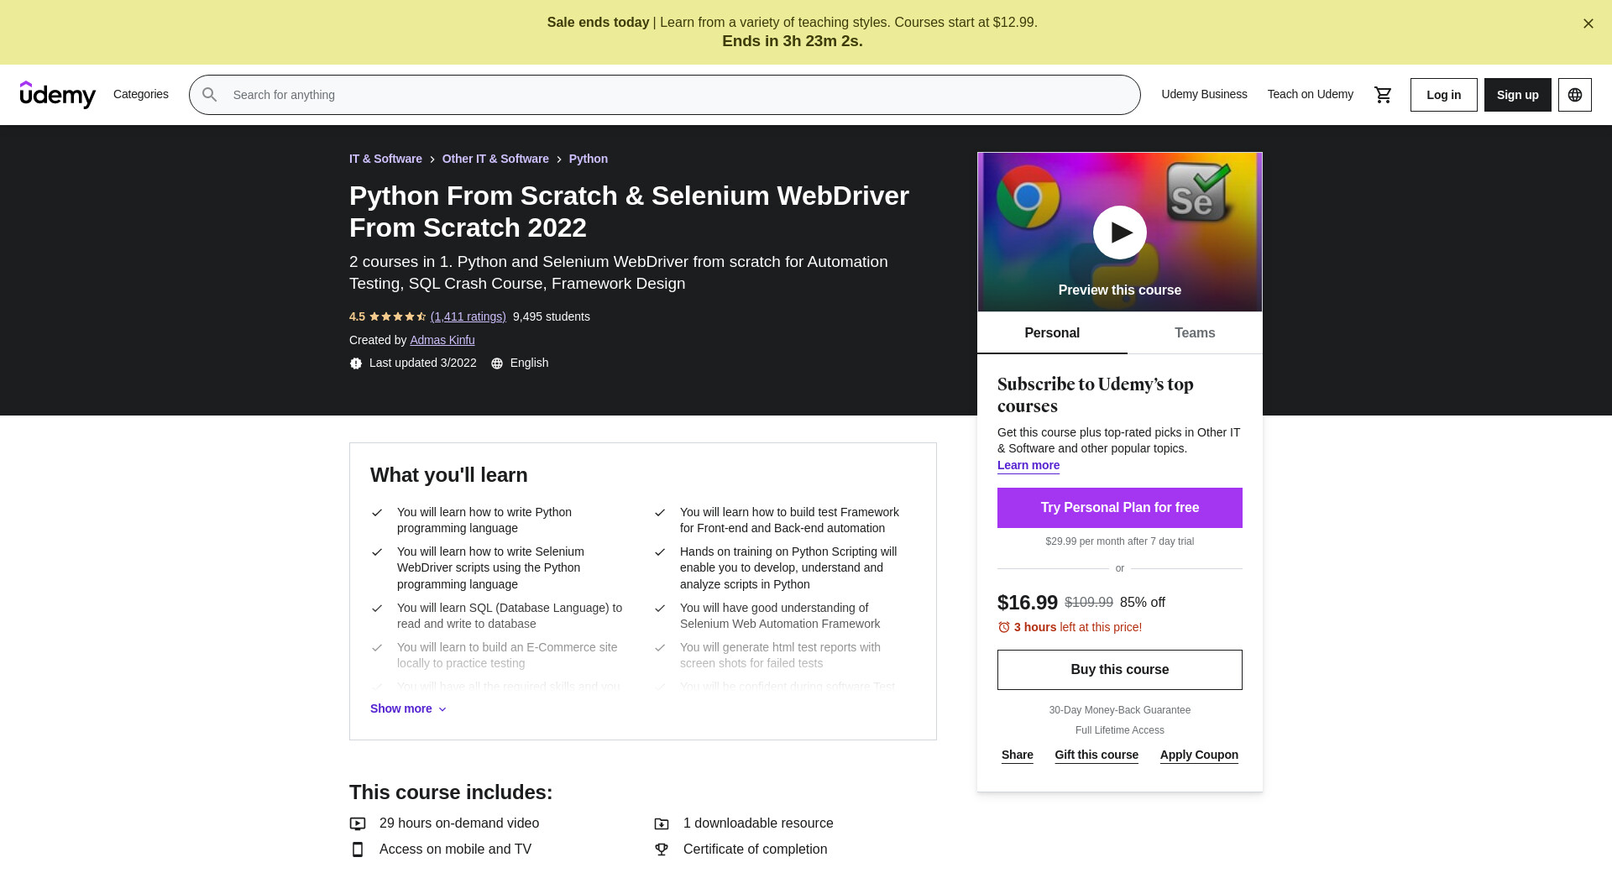Click the certificate trophy icon

(x=662, y=849)
